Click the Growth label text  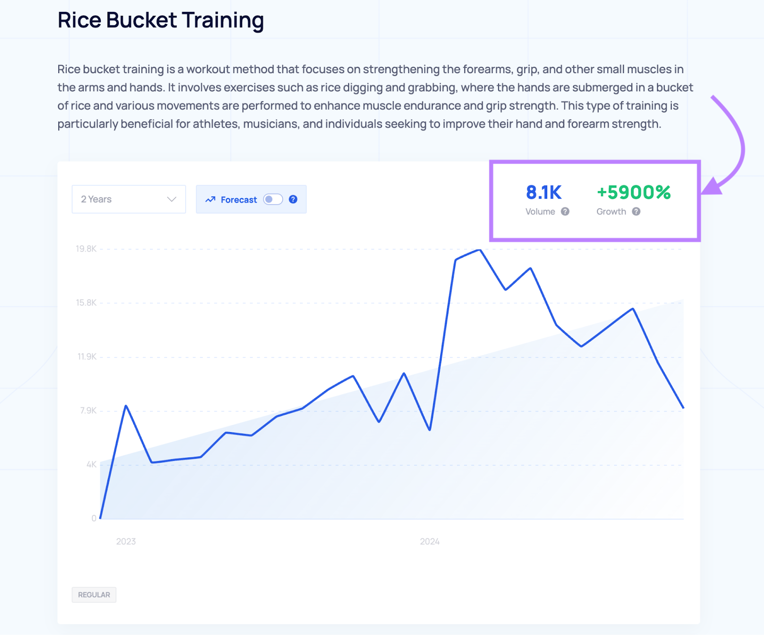[x=611, y=212]
